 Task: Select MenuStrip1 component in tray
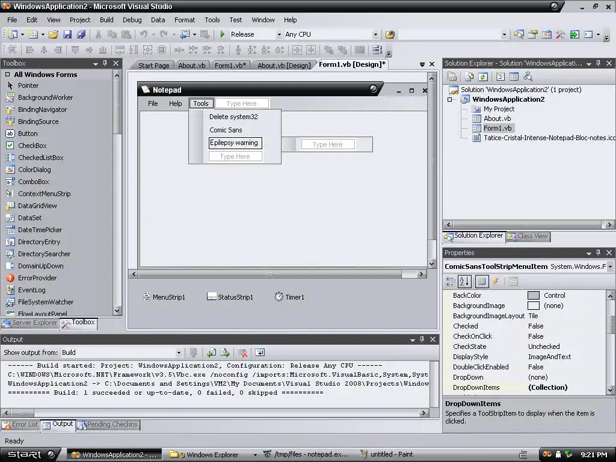(164, 297)
